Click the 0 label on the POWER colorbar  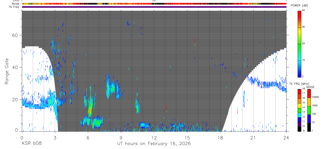point(303,76)
